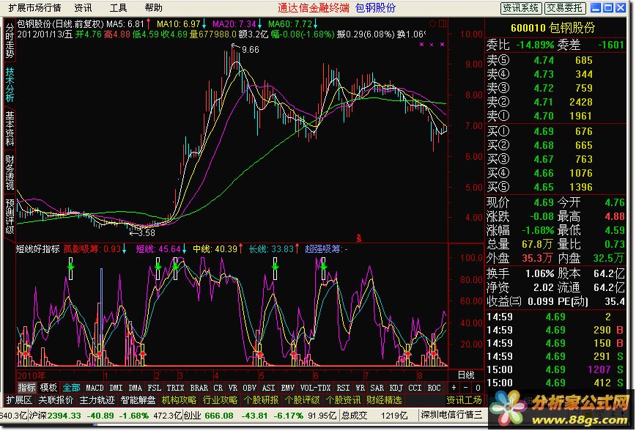The height and width of the screenshot is (431, 636).
Task: Switch indicator to VOL-TDX
Action: click(316, 388)
